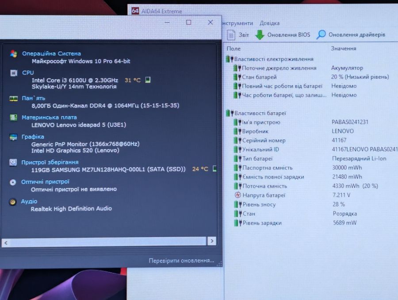
Task: Click the Значення column header
Action: click(344, 48)
